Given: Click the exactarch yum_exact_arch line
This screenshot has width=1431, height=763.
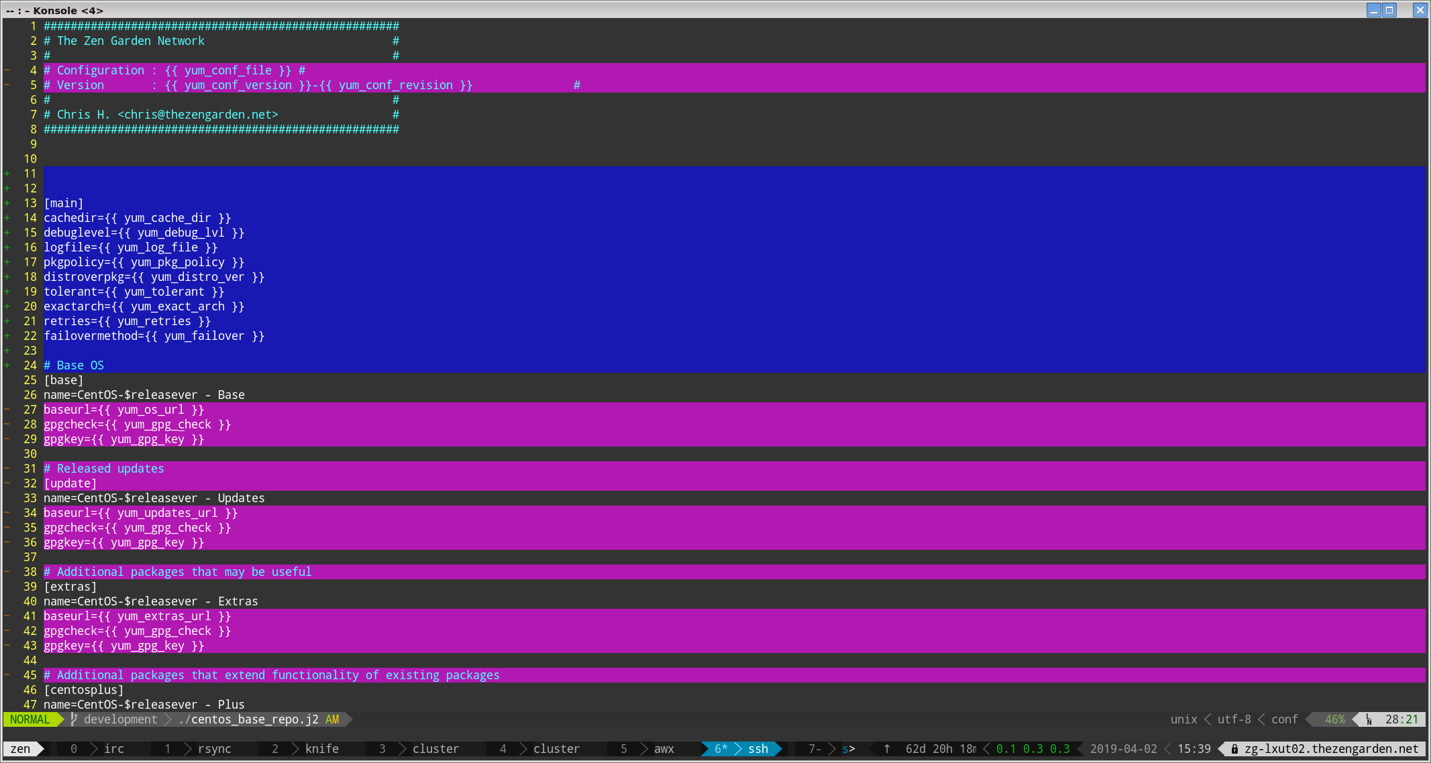Looking at the screenshot, I should coord(144,306).
